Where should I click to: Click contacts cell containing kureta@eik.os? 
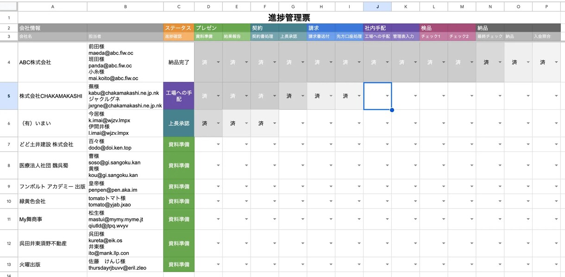pos(125,243)
